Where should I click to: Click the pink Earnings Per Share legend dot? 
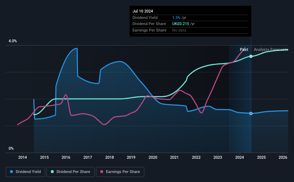(x=102, y=172)
